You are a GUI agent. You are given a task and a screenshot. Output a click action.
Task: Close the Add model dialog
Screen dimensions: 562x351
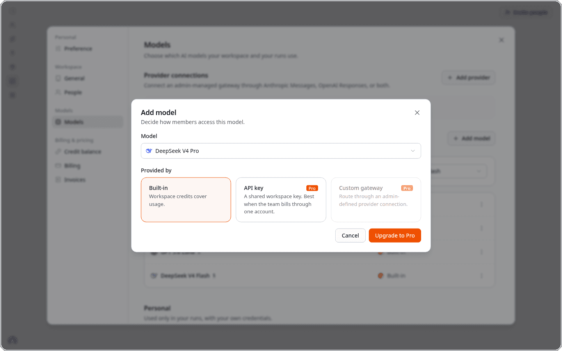(417, 113)
